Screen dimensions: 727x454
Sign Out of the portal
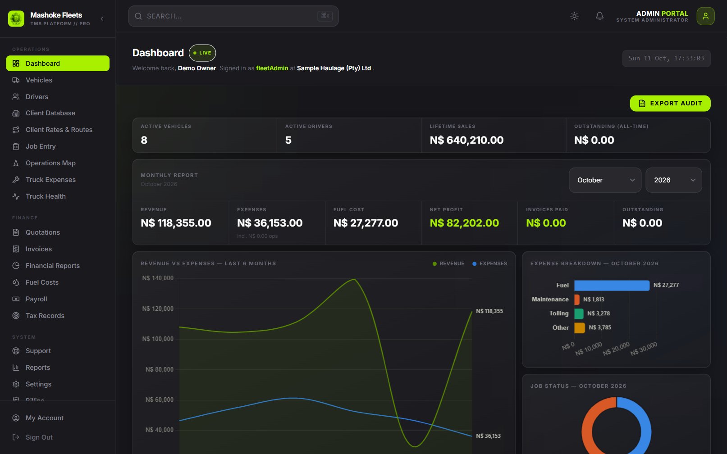58,437
